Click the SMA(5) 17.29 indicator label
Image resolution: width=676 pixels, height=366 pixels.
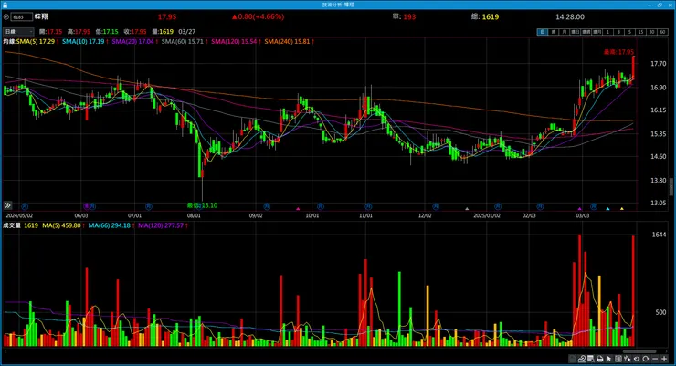(x=36, y=41)
